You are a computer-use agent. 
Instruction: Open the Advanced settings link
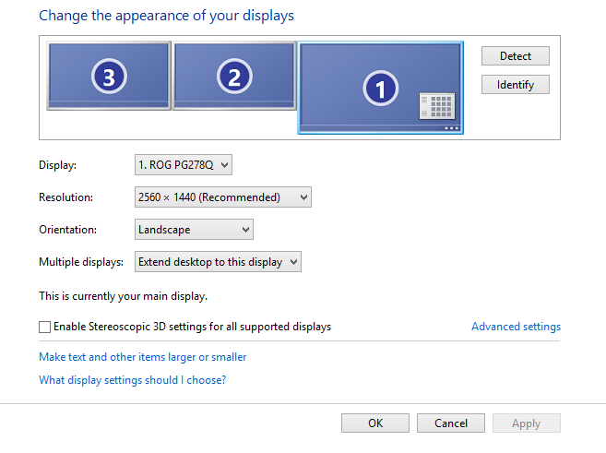516,327
